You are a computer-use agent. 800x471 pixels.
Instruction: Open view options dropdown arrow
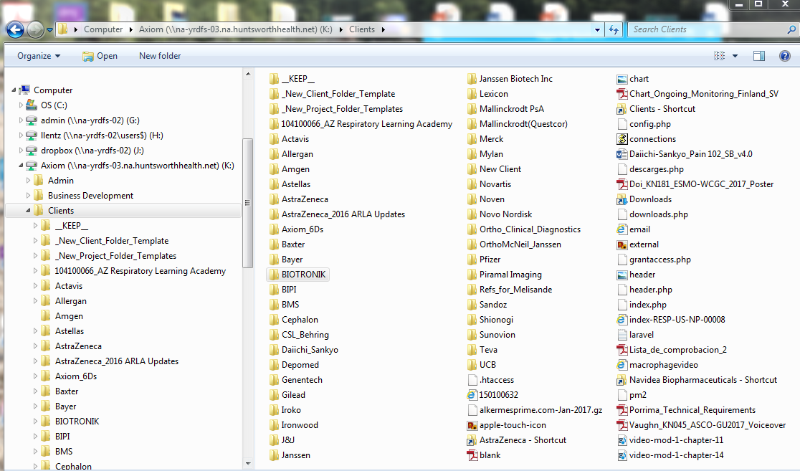(x=735, y=56)
